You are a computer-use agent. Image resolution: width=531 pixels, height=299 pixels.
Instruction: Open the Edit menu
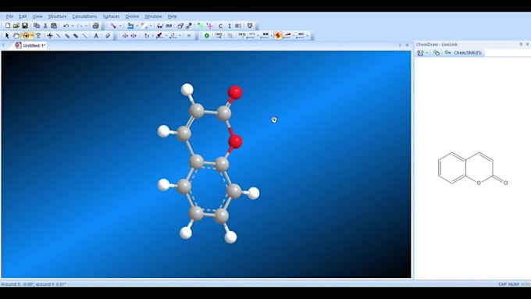[23, 16]
